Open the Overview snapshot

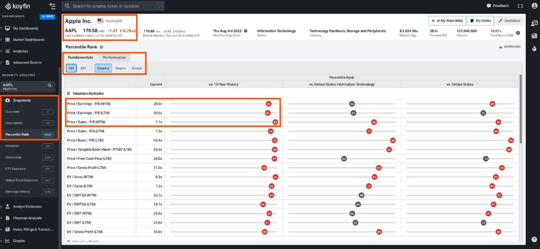click(29, 111)
